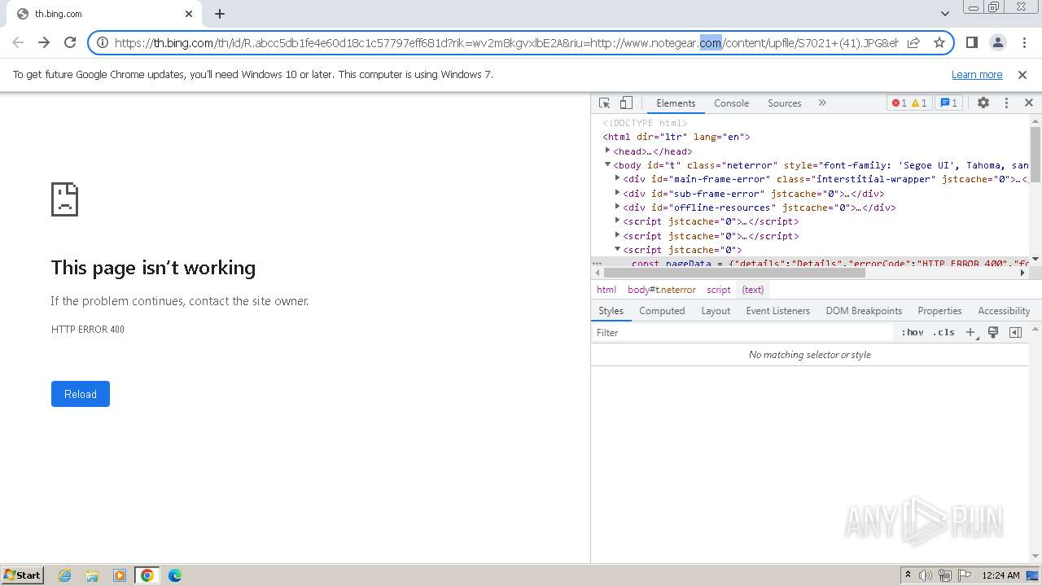Open the Chrome profile avatar
Viewport: 1042px width, 586px height.
[x=998, y=42]
